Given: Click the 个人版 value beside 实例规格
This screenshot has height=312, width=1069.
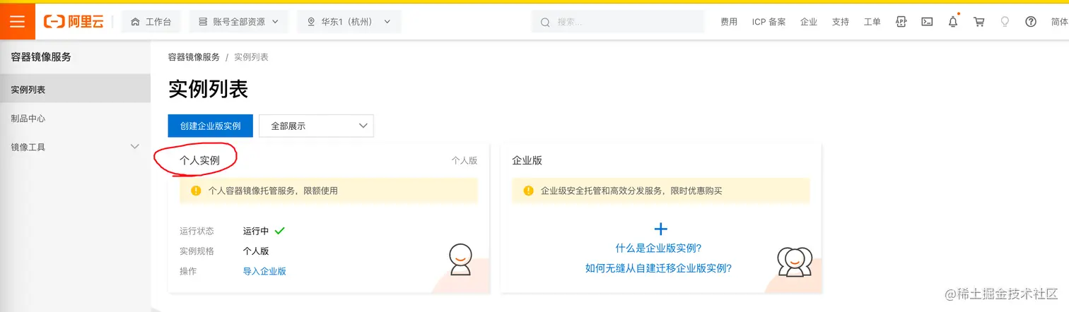Looking at the screenshot, I should pyautogui.click(x=256, y=251).
